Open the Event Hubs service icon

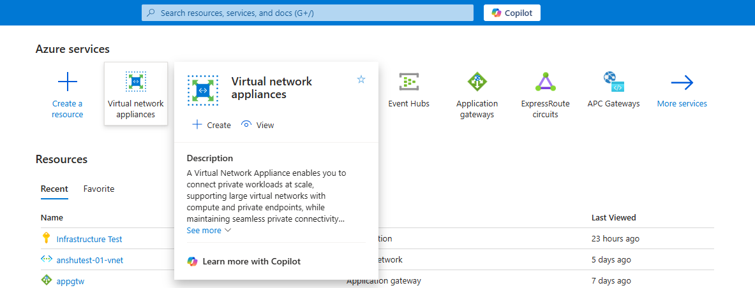point(409,82)
